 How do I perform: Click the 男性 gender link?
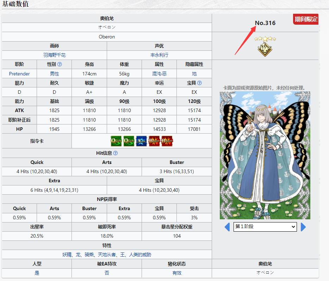54,74
